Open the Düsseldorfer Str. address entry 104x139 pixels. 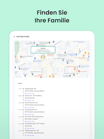34,111
